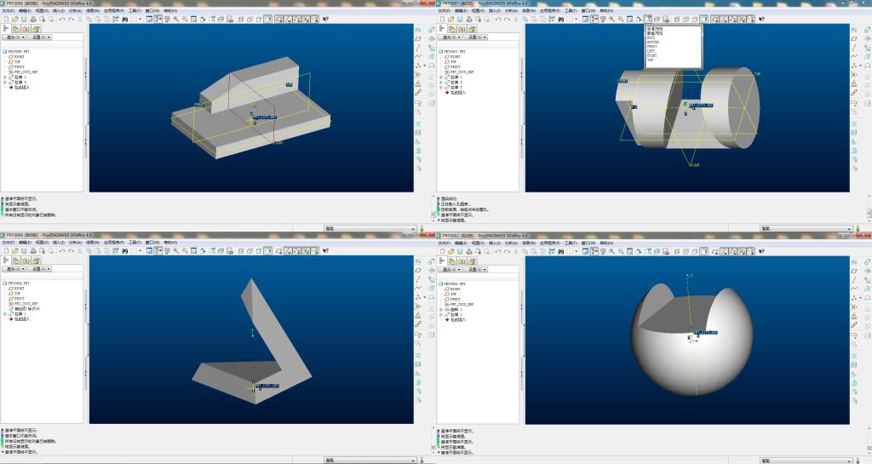Select FRONT from saved view list

point(652,46)
